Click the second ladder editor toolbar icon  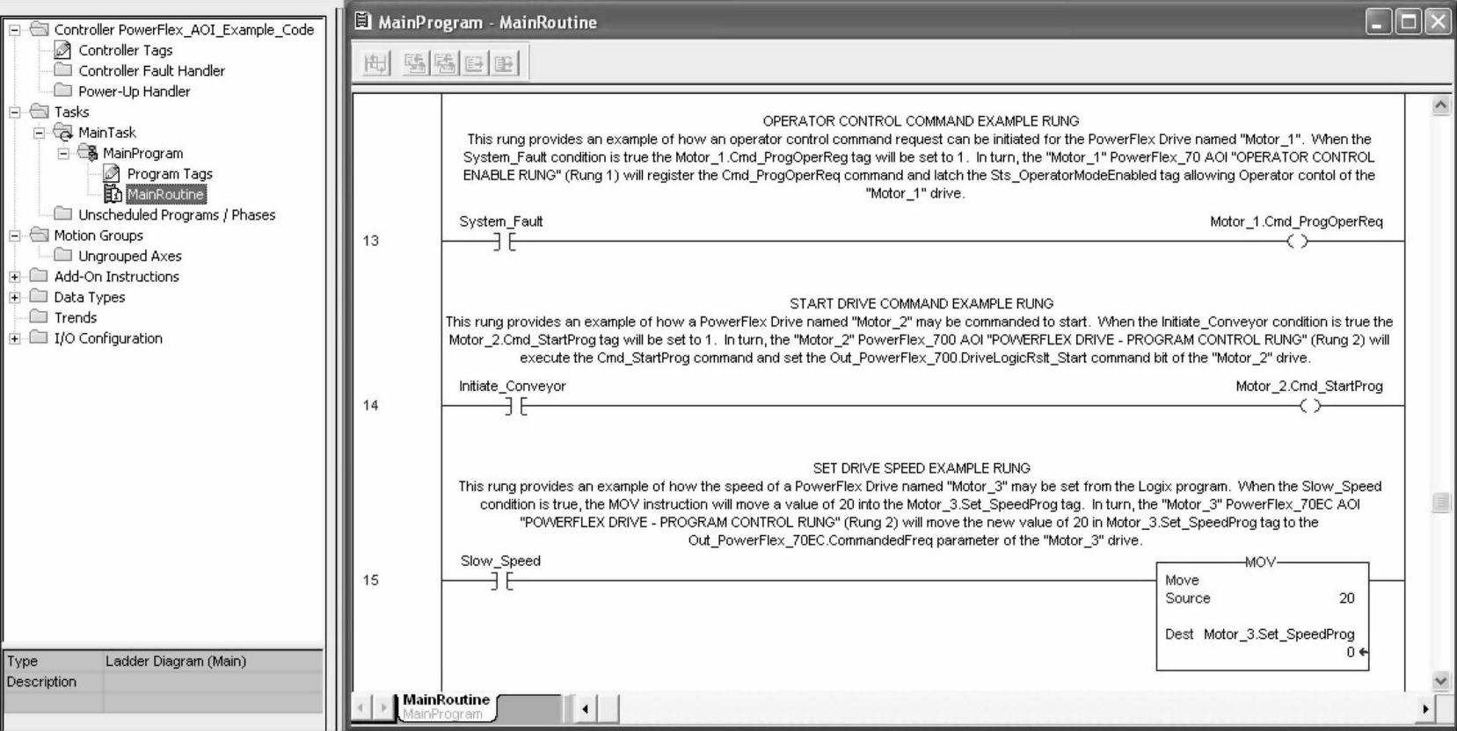(x=415, y=63)
